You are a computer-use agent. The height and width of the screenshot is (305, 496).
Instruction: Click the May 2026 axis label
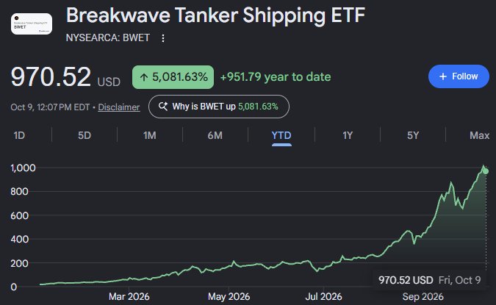tap(229, 297)
